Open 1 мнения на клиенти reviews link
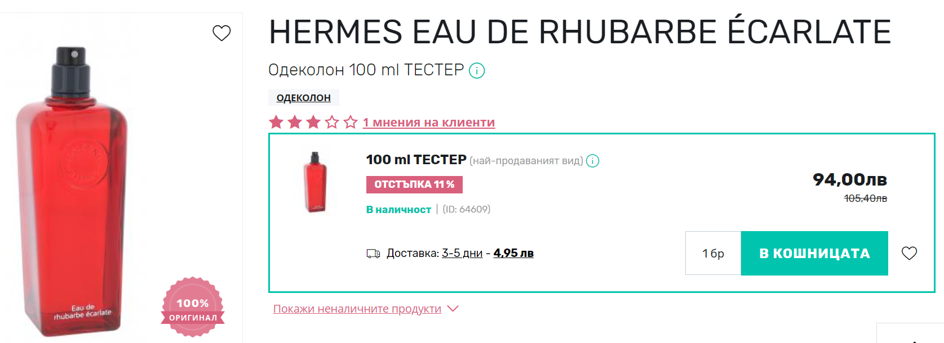Screen dimensions: 944x343 [428, 123]
